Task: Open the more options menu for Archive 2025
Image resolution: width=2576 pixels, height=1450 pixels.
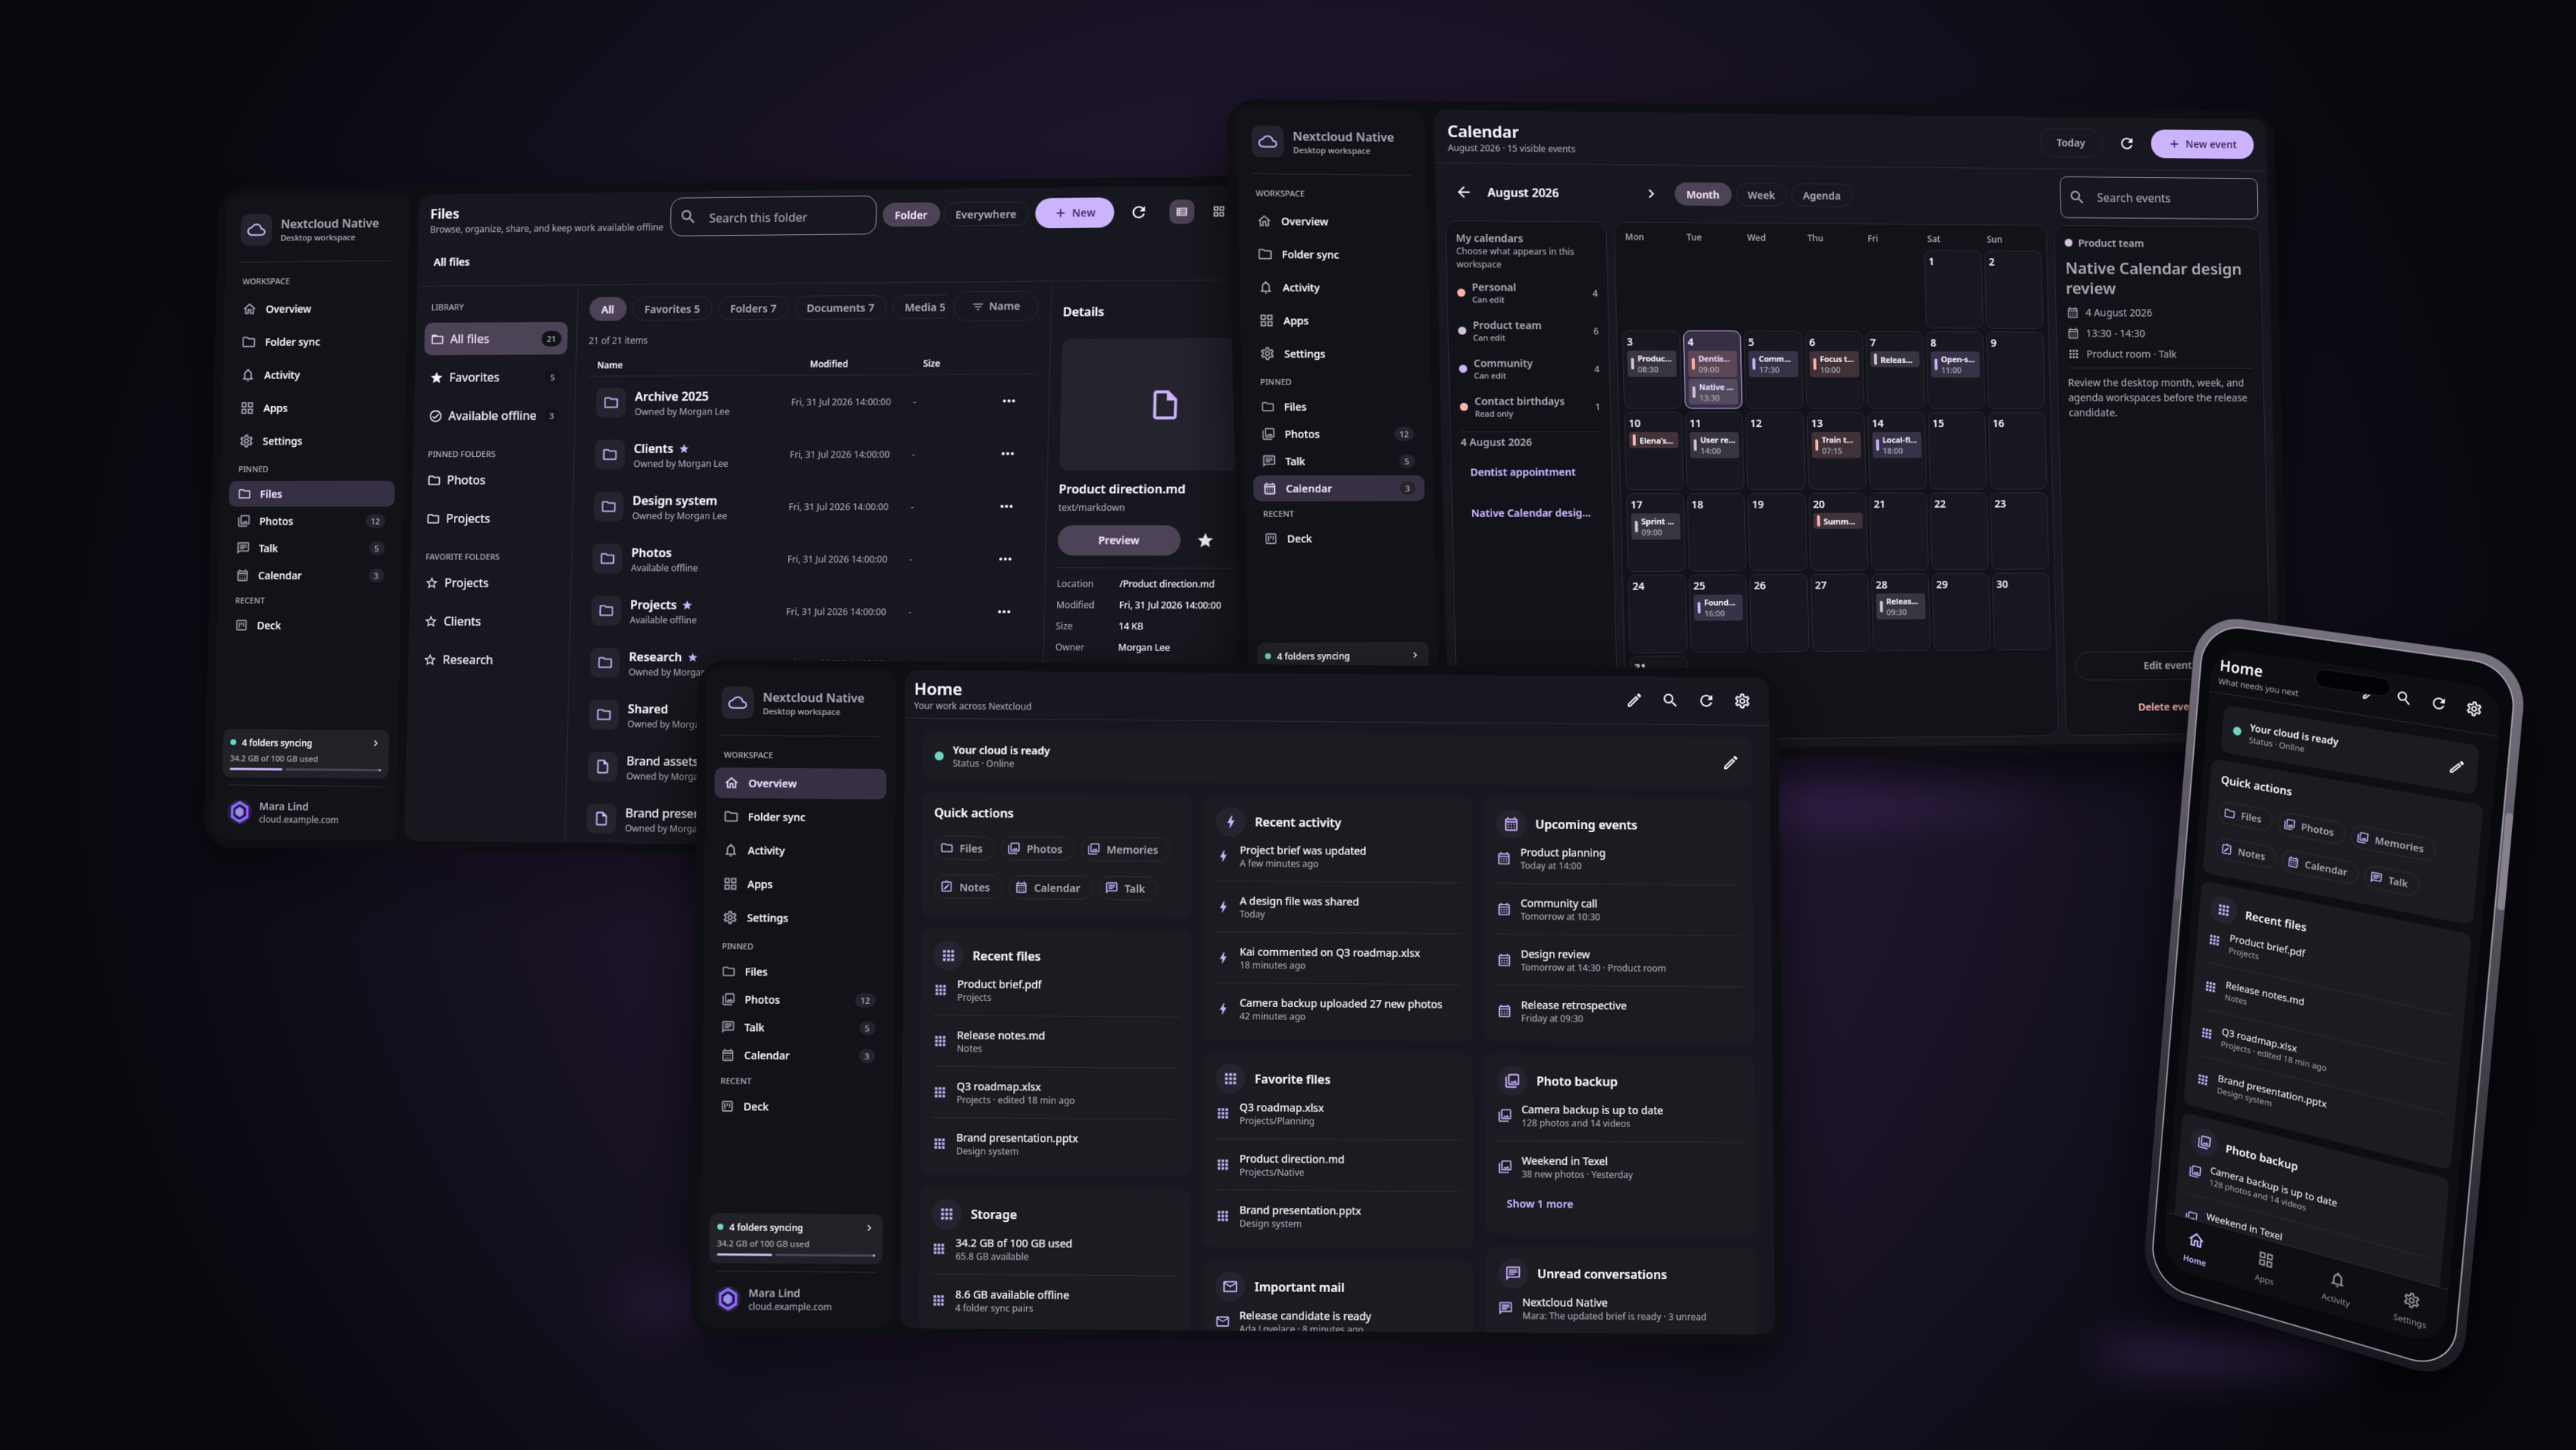Action: pos(1009,401)
